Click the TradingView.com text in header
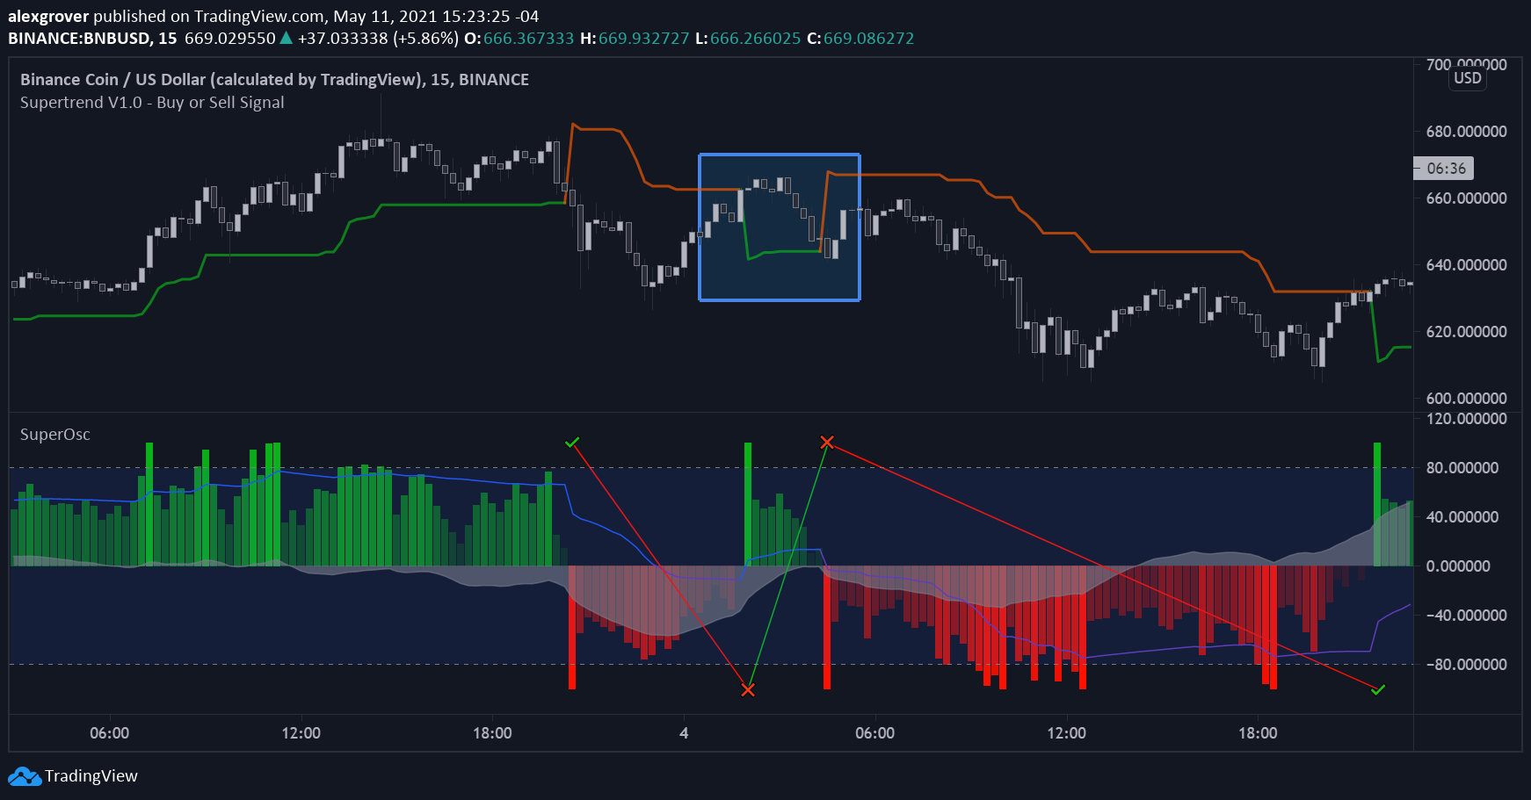Image resolution: width=1531 pixels, height=800 pixels. [259, 16]
